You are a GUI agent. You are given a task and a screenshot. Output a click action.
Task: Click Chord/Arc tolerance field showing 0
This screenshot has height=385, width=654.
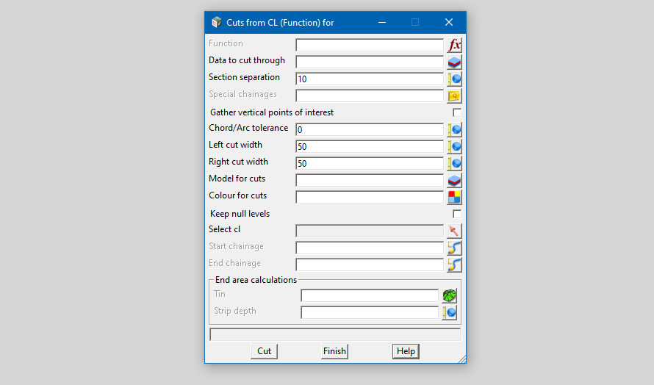(370, 130)
